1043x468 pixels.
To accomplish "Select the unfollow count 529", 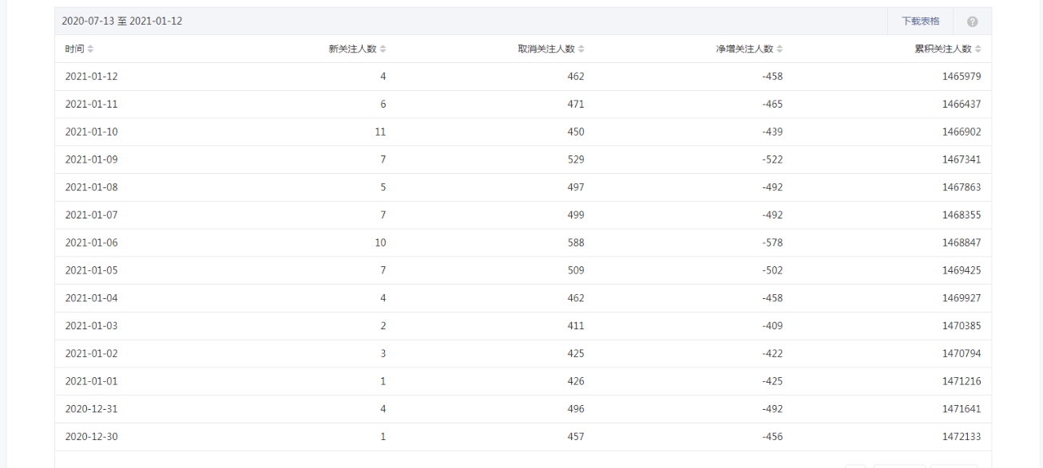I will (576, 159).
